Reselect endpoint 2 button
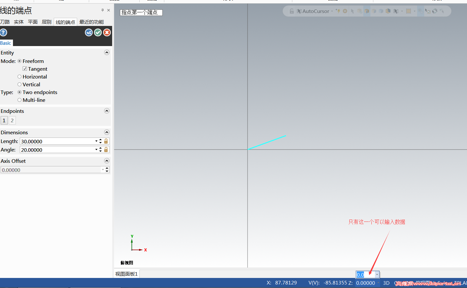This screenshot has width=467, height=288. (12, 120)
